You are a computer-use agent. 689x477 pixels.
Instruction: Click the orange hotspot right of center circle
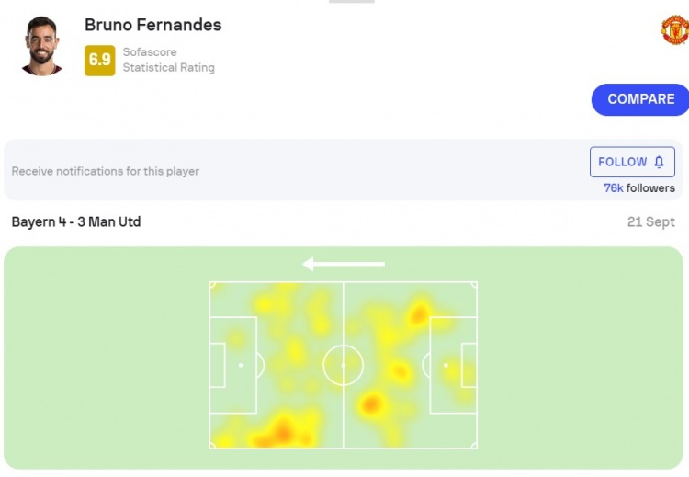(372, 403)
